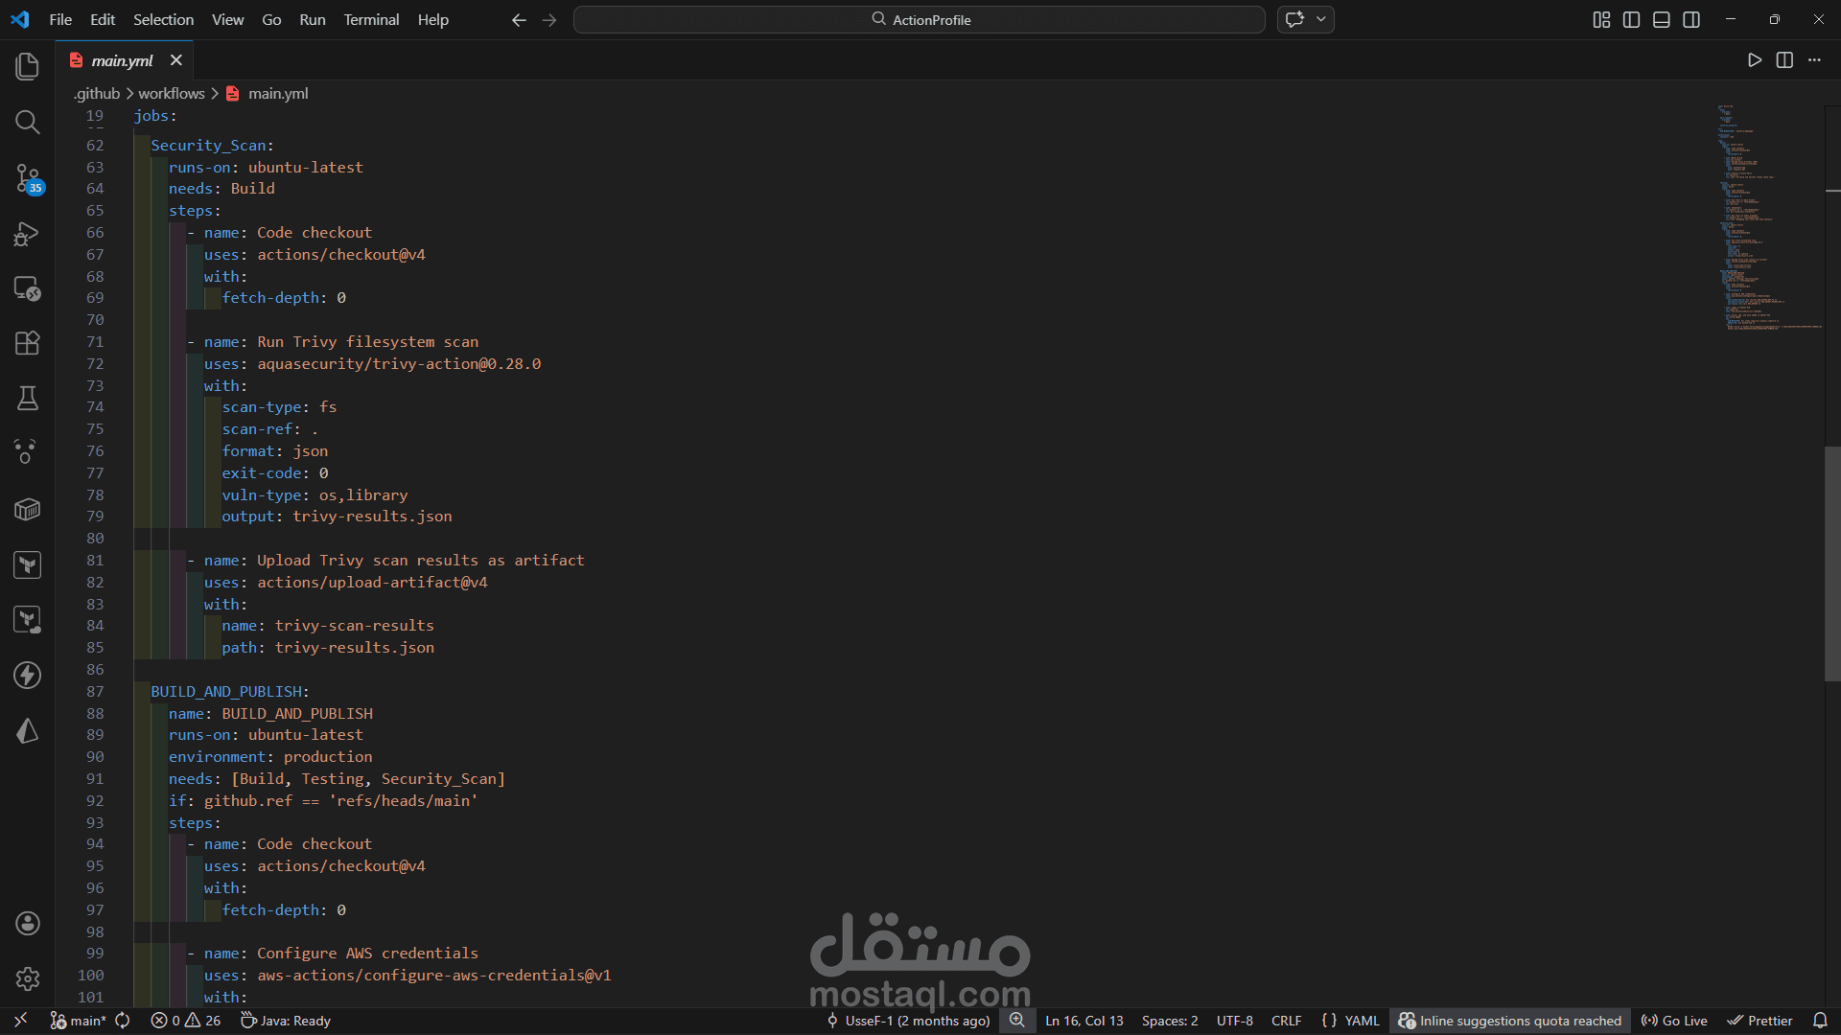Toggle Primary Side Bar visibility
The width and height of the screenshot is (1841, 1035).
[1631, 20]
